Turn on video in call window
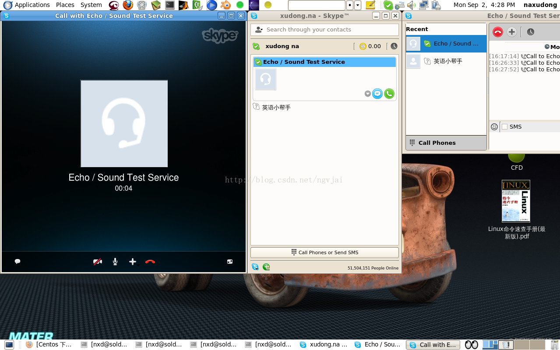The width and height of the screenshot is (560, 350). [x=98, y=262]
